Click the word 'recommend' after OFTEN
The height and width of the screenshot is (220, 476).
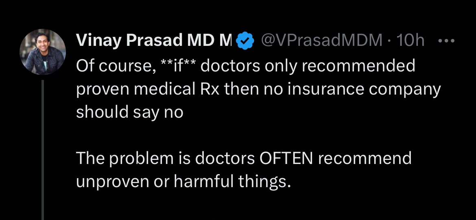tap(365, 158)
